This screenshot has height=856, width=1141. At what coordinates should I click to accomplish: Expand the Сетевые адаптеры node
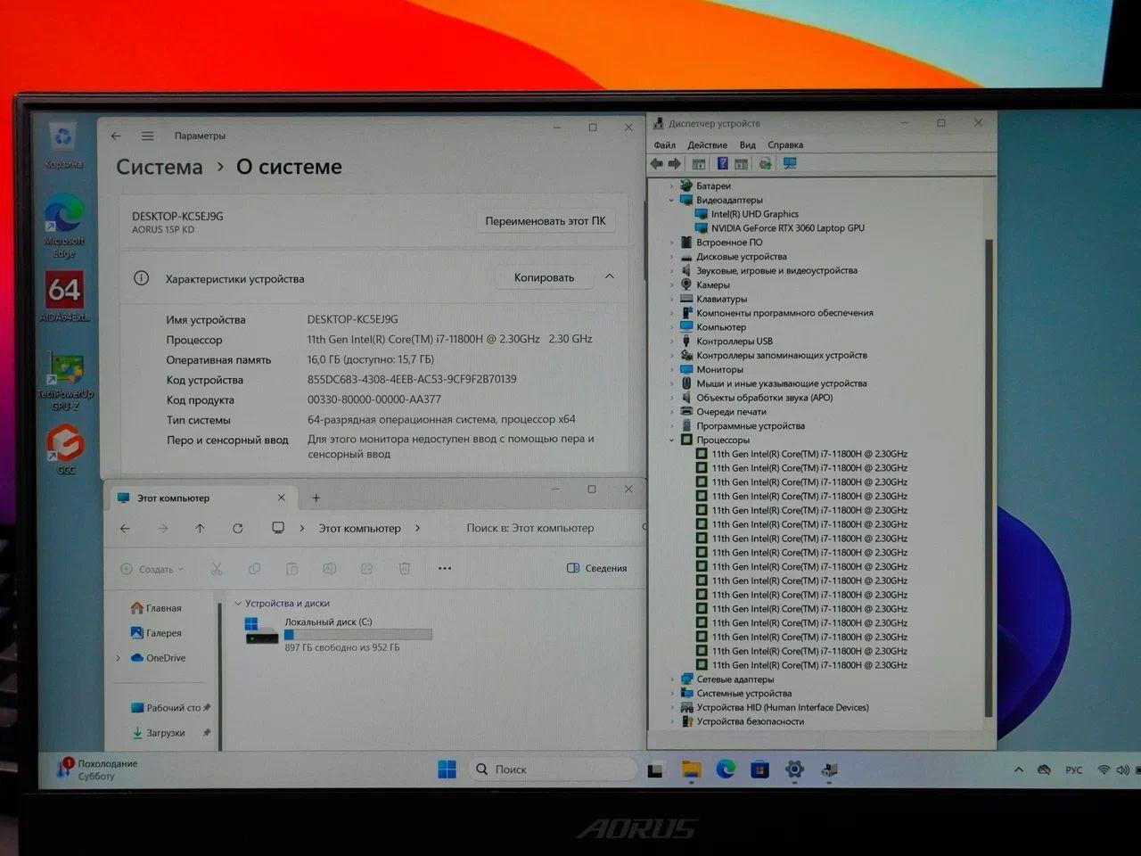point(672,679)
